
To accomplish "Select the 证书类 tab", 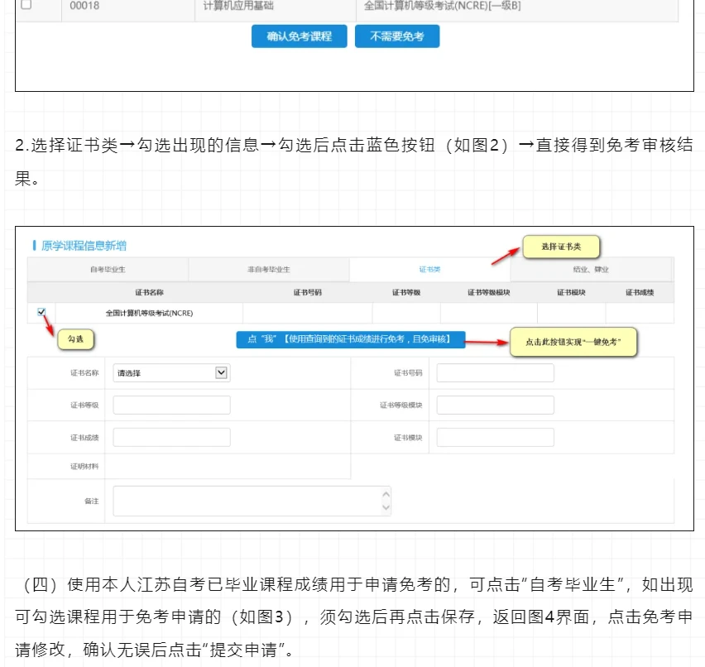I will click(429, 270).
